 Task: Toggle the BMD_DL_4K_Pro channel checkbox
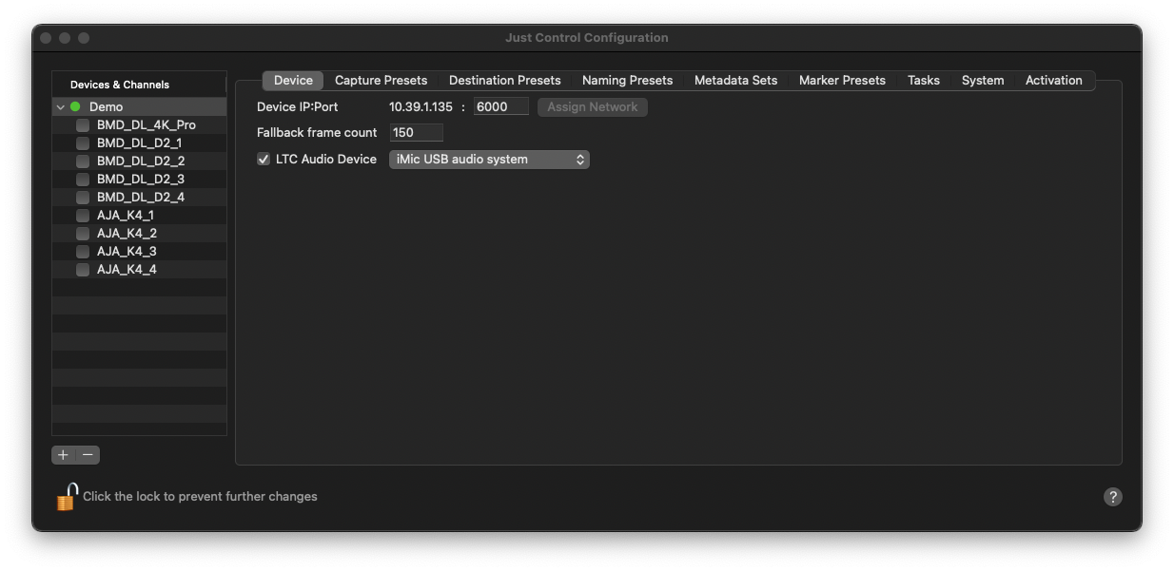pos(83,125)
